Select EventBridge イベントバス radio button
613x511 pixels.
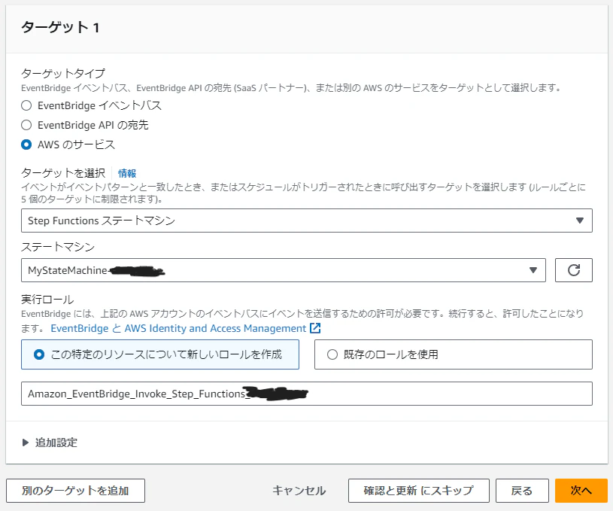pyautogui.click(x=26, y=105)
